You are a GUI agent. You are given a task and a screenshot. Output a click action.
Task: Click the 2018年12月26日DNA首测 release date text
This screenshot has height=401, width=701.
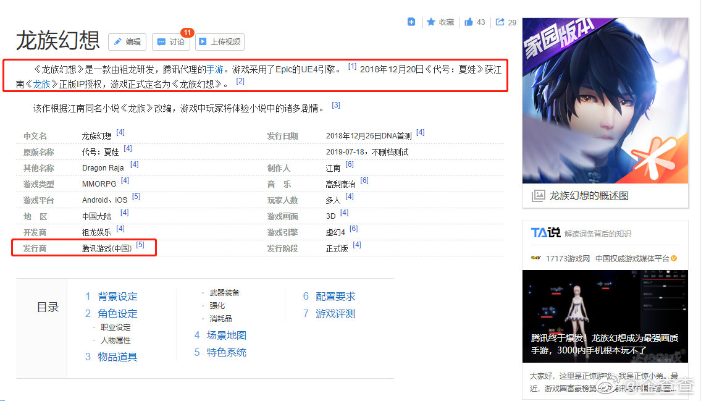coord(369,136)
